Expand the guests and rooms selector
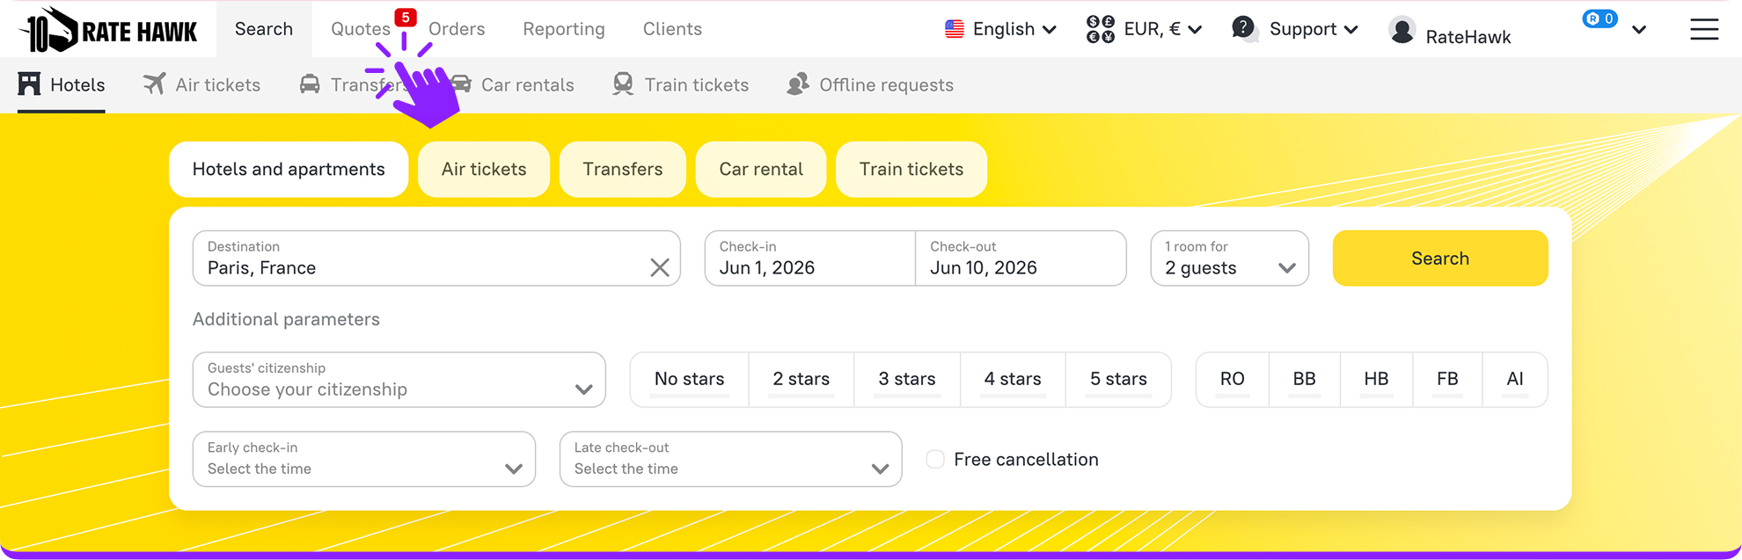This screenshot has height=560, width=1742. [1229, 258]
